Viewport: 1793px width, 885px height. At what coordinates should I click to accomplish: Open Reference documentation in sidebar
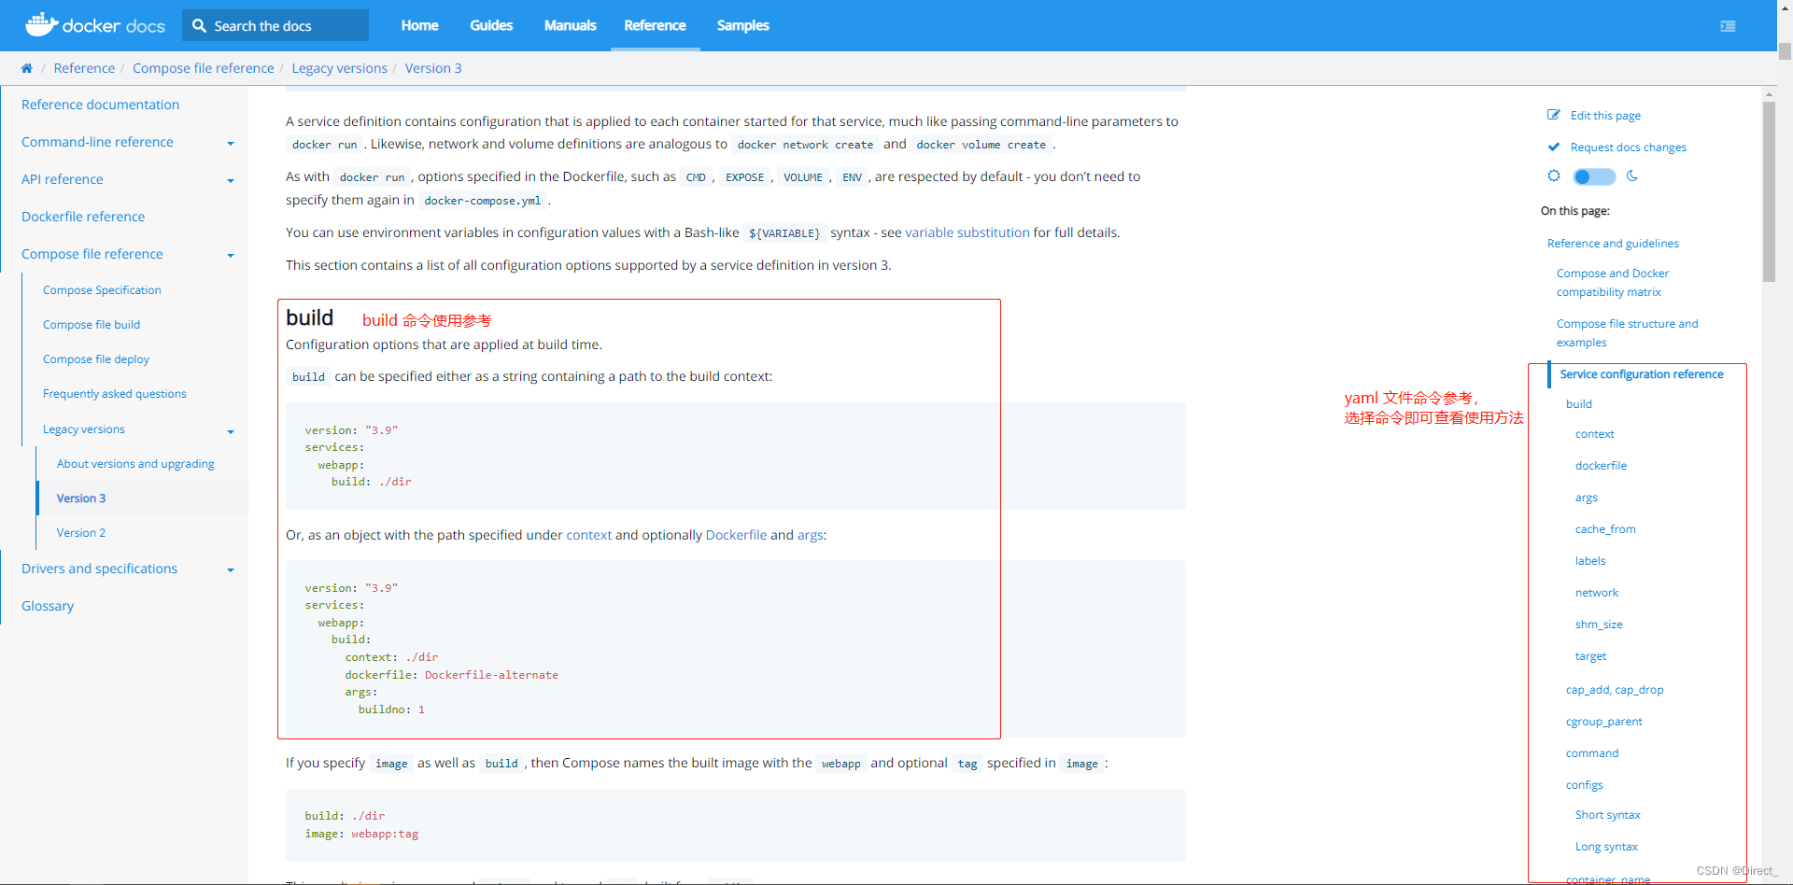tap(100, 105)
